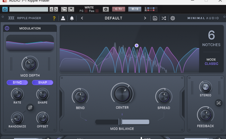Select the notch handle dot in spectrum display
The height and width of the screenshot is (139, 226).
point(137,46)
